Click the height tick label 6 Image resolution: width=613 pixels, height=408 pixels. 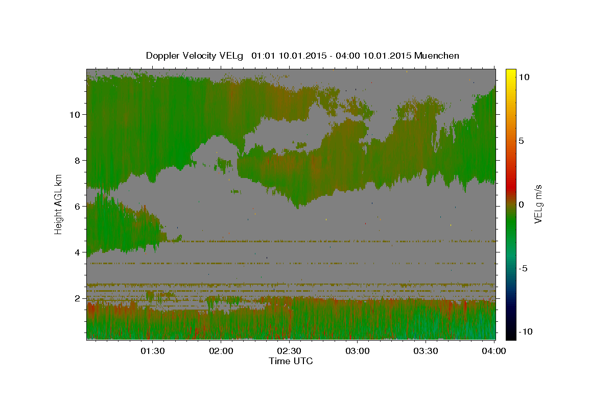coord(79,207)
